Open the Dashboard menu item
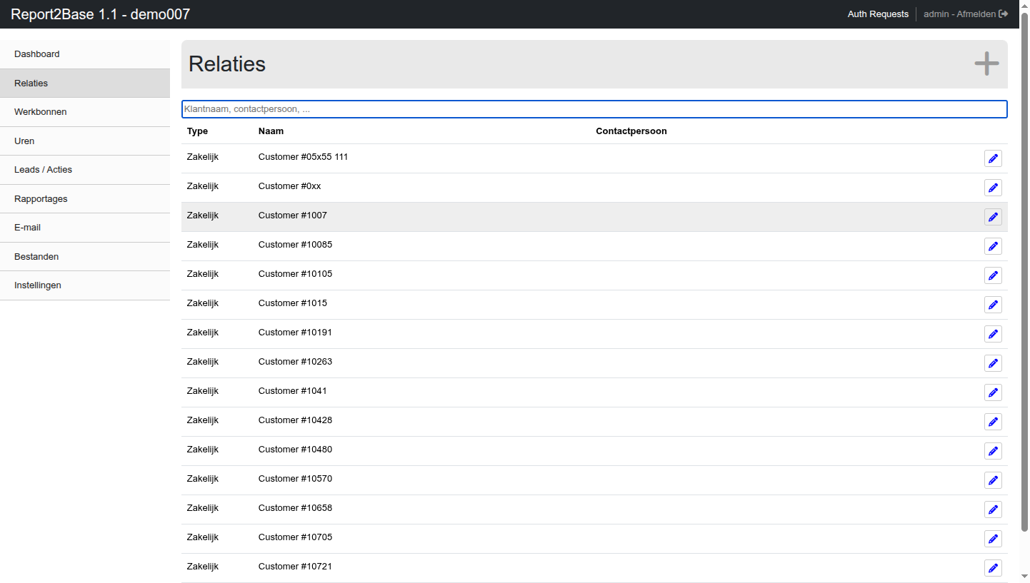Image resolution: width=1030 pixels, height=583 pixels. click(37, 54)
